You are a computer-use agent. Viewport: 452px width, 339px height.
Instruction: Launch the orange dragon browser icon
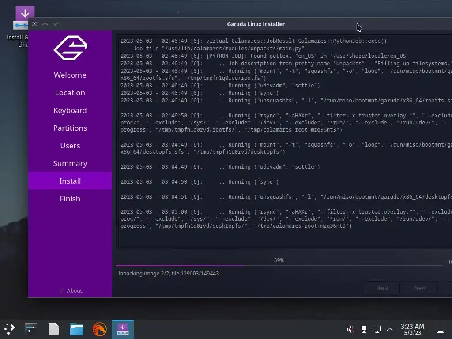[x=99, y=329]
